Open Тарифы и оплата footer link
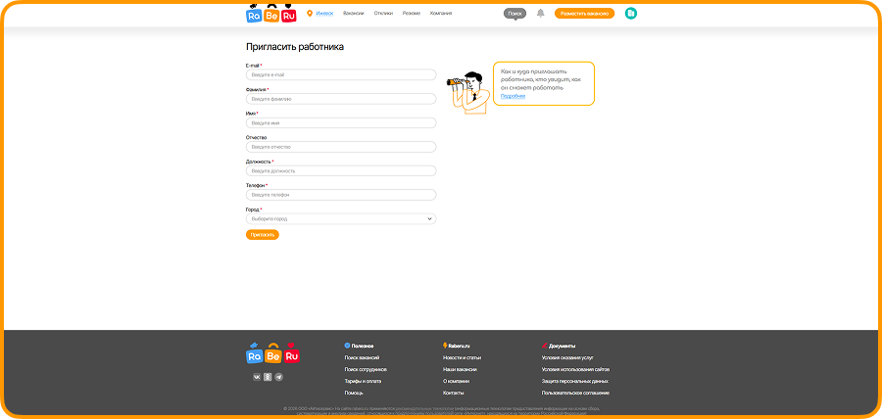Screen dimensions: 882x419 (363, 381)
